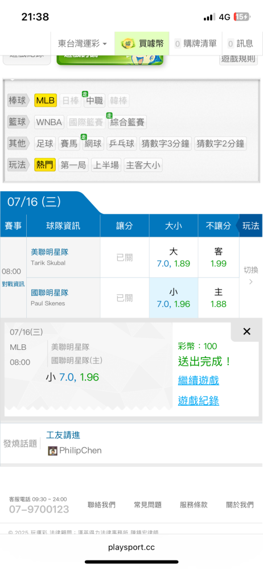Tap the playsport.cc address bar

131,547
